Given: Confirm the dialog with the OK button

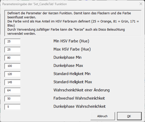Looking at the screenshot, I should [129, 116].
